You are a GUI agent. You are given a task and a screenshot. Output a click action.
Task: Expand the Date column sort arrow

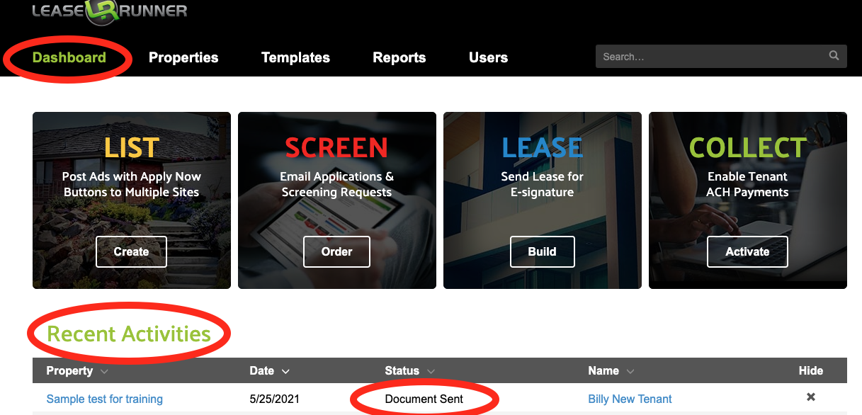tap(285, 371)
